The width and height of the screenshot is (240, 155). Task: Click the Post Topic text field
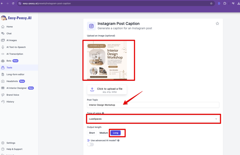point(153,105)
